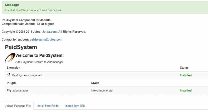Click the Welcome to PaidSystem! heading
This screenshot has width=208, height=112.
(40, 55)
